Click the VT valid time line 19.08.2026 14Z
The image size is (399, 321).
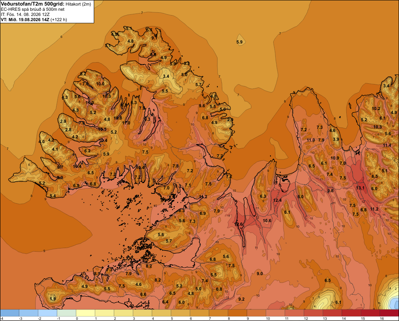tap(34, 20)
